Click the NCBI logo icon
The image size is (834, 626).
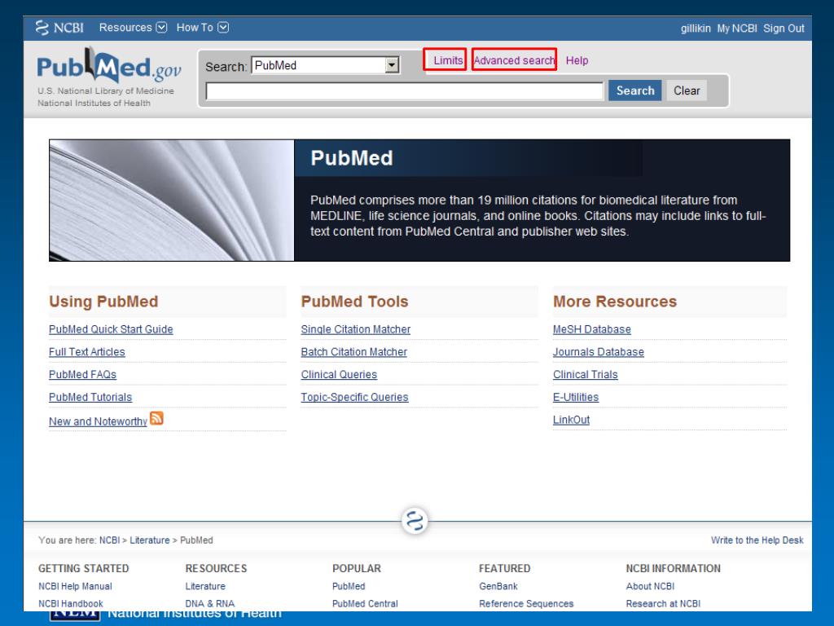59,28
